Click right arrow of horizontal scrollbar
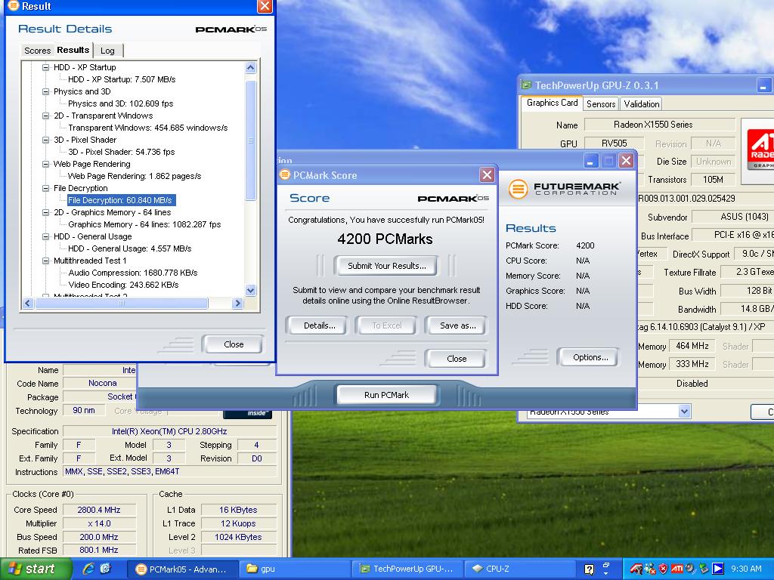Image resolution: width=774 pixels, height=580 pixels. tap(238, 304)
